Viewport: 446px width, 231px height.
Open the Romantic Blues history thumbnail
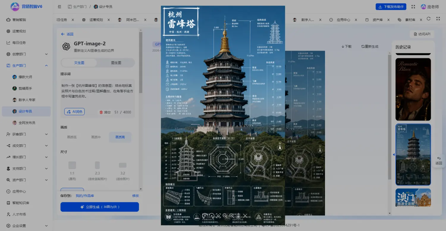point(413,89)
